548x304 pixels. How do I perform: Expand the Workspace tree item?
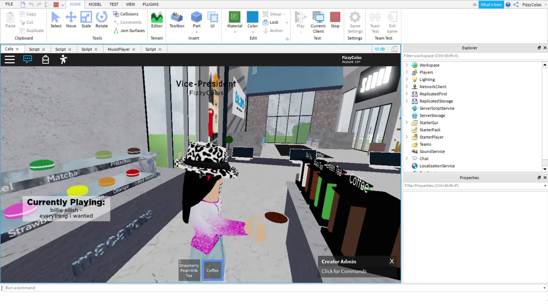[407, 65]
